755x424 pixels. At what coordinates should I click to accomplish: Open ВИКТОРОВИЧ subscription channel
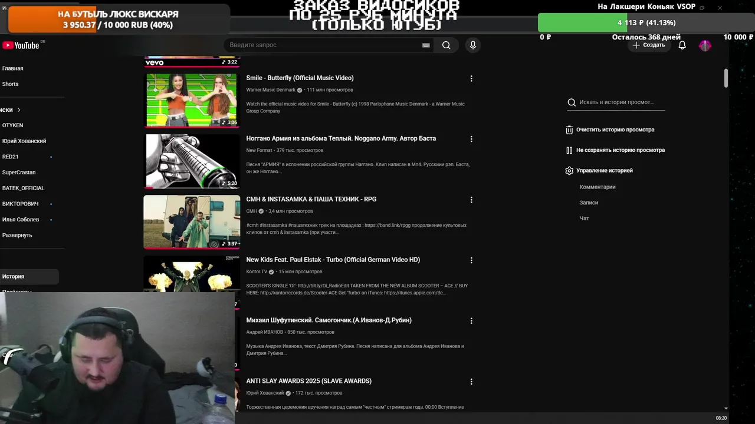20,204
